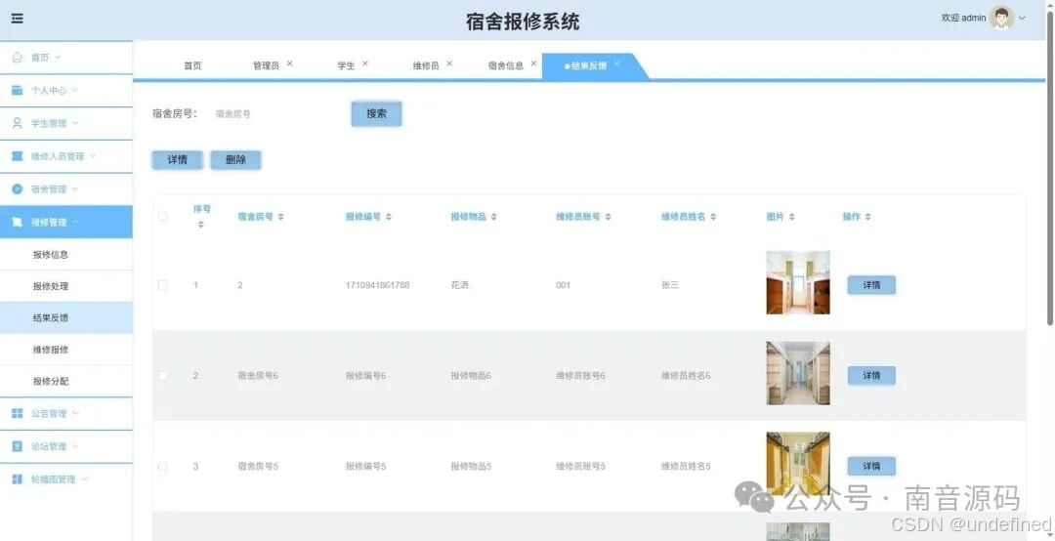Click the 报修管理 sidebar icon
Viewport: 1055px width, 541px height.
point(18,222)
